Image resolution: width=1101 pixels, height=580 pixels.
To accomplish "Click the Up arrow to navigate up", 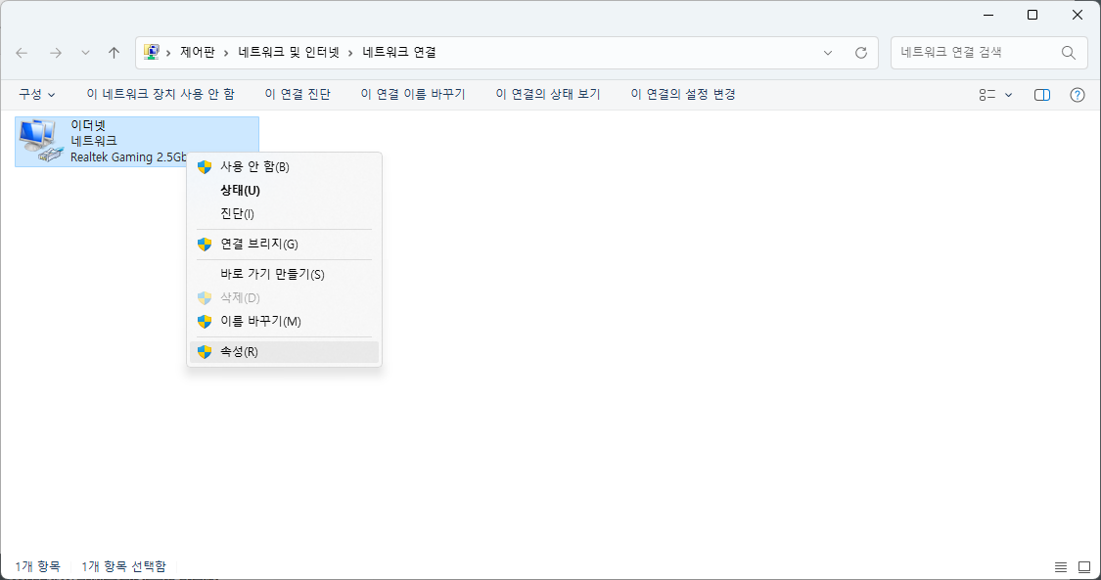I will pos(114,53).
